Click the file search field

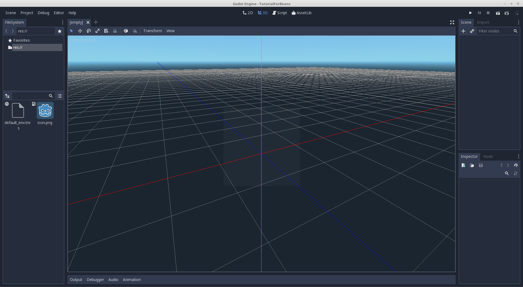click(33, 96)
